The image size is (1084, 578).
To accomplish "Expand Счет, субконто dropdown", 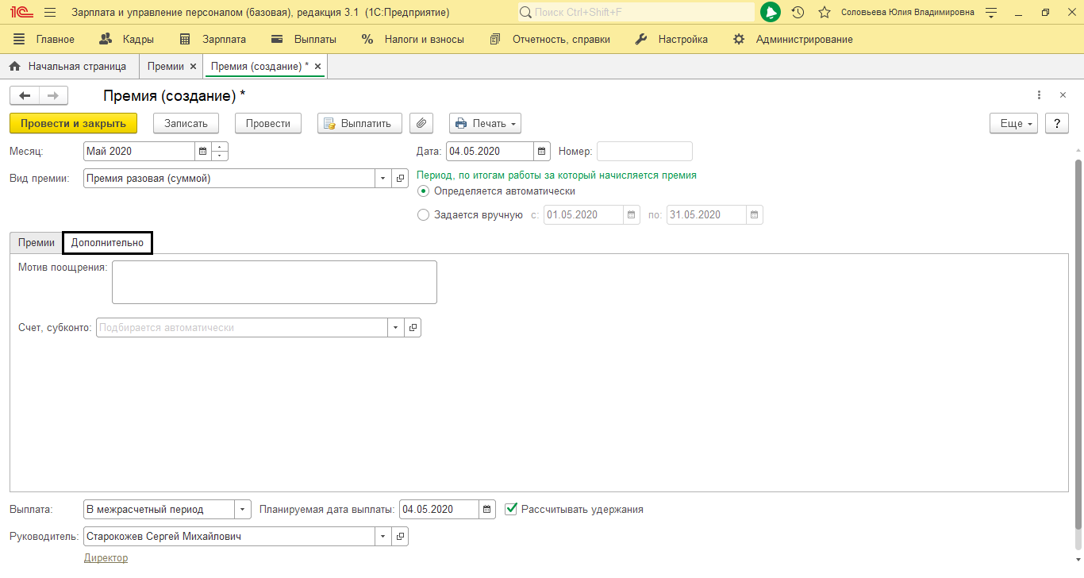I will point(396,327).
